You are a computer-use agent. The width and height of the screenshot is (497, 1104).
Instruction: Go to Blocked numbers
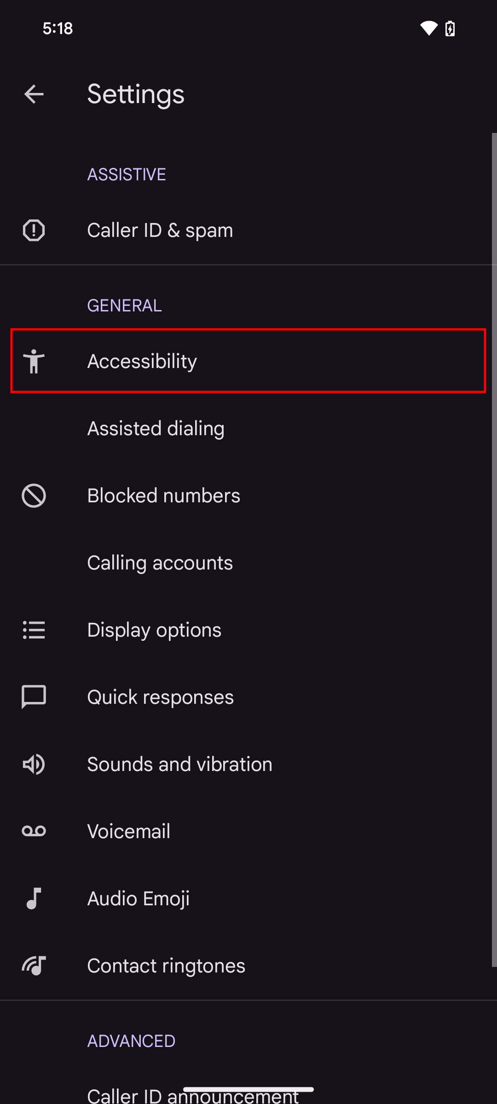point(163,496)
